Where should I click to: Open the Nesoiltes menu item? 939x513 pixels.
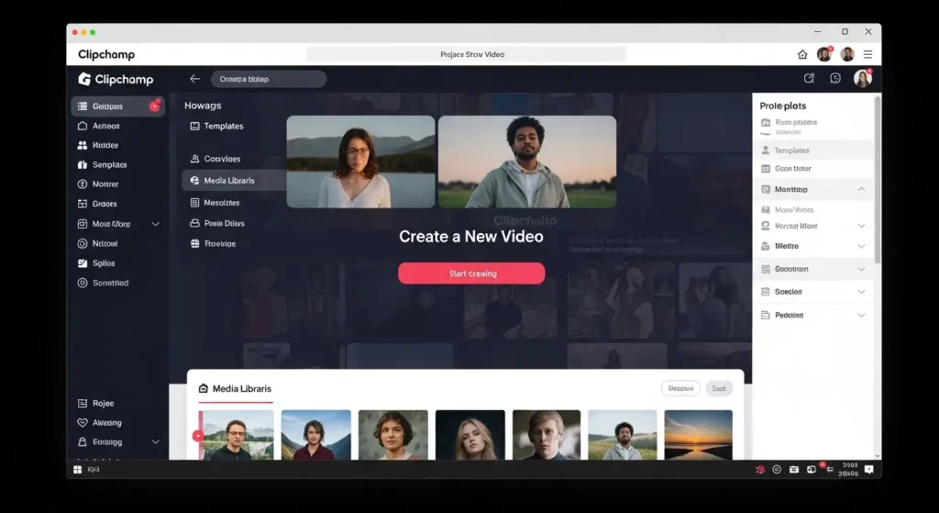(215, 203)
